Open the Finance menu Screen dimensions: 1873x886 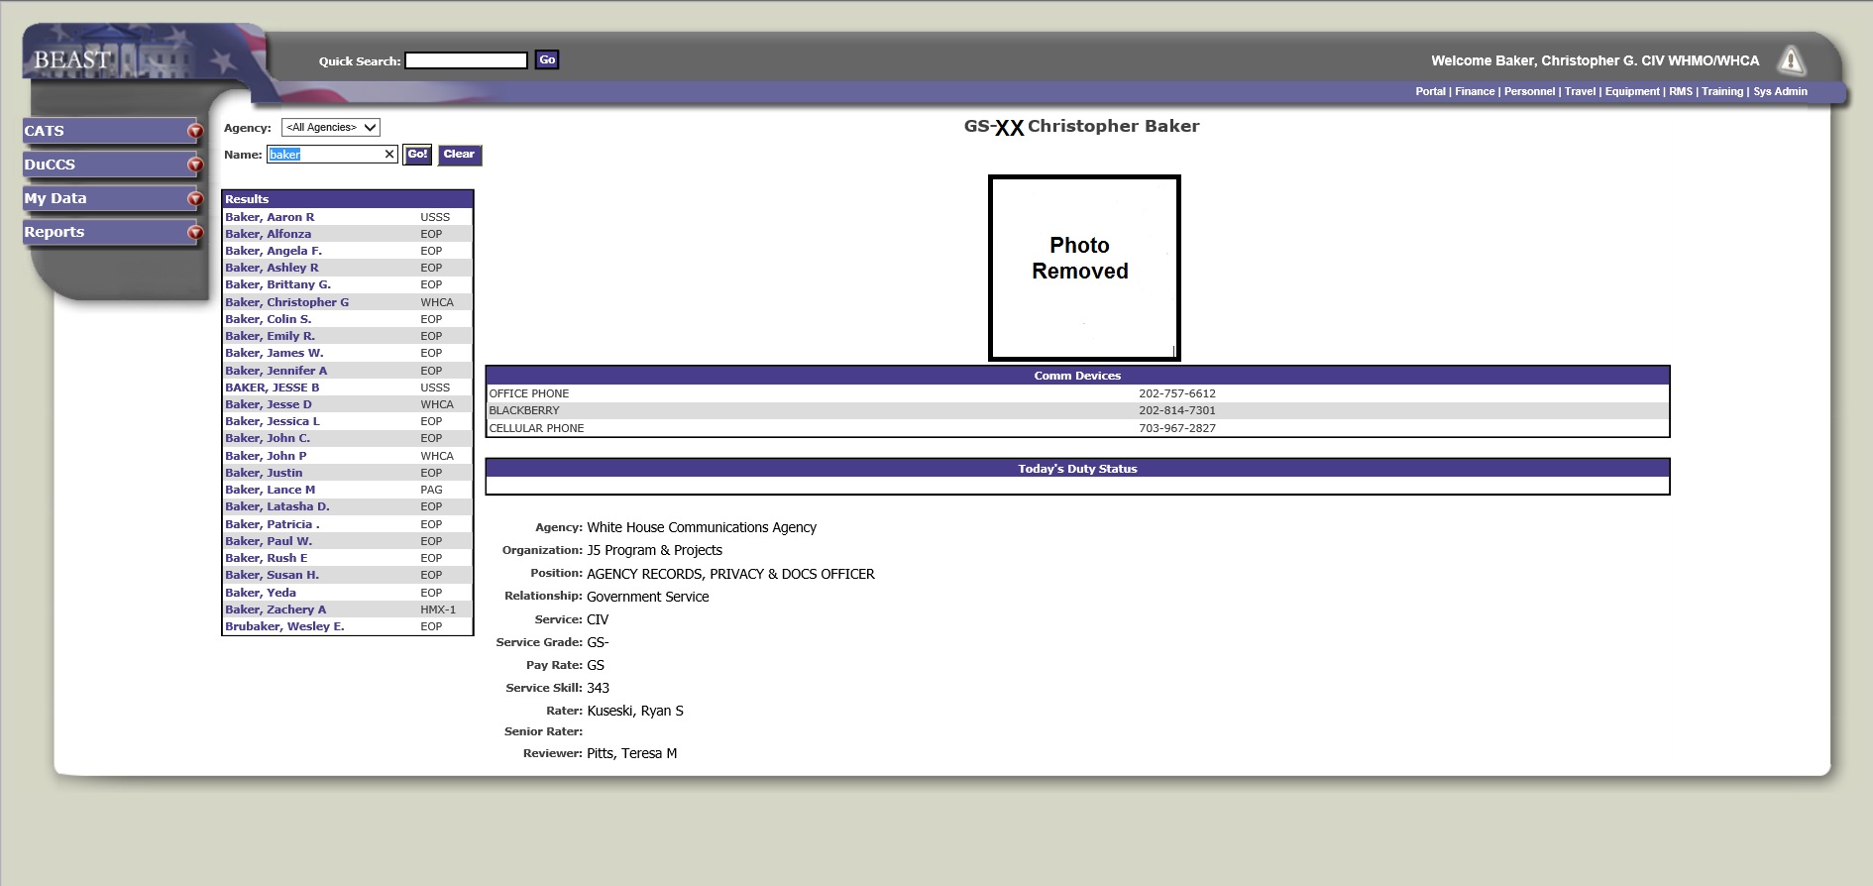pos(1475,91)
